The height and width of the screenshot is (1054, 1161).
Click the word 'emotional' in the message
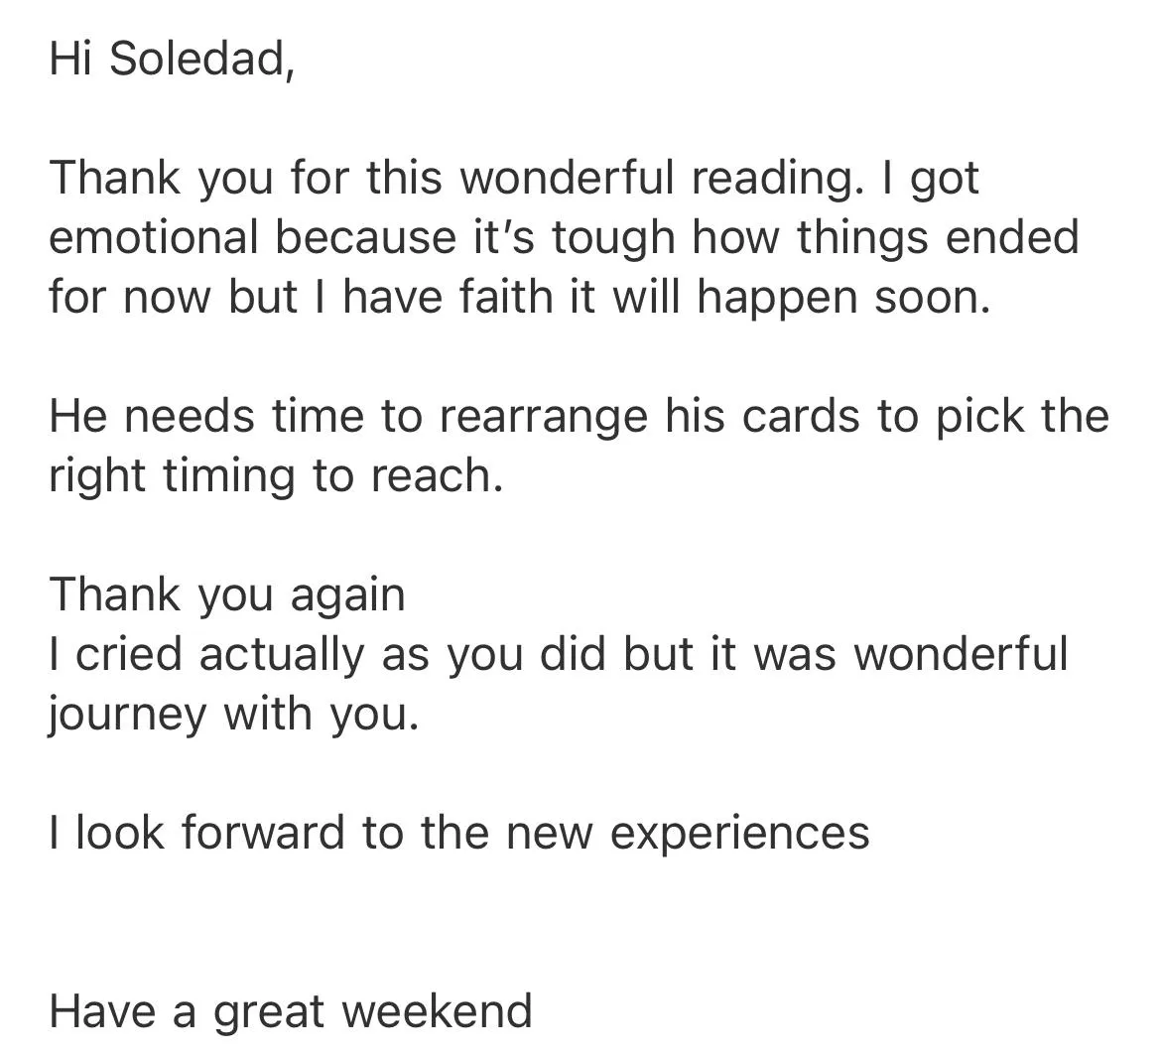[154, 237]
